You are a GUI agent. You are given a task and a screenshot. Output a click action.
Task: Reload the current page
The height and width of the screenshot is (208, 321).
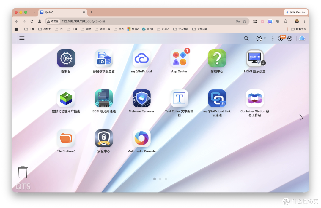click(32, 21)
